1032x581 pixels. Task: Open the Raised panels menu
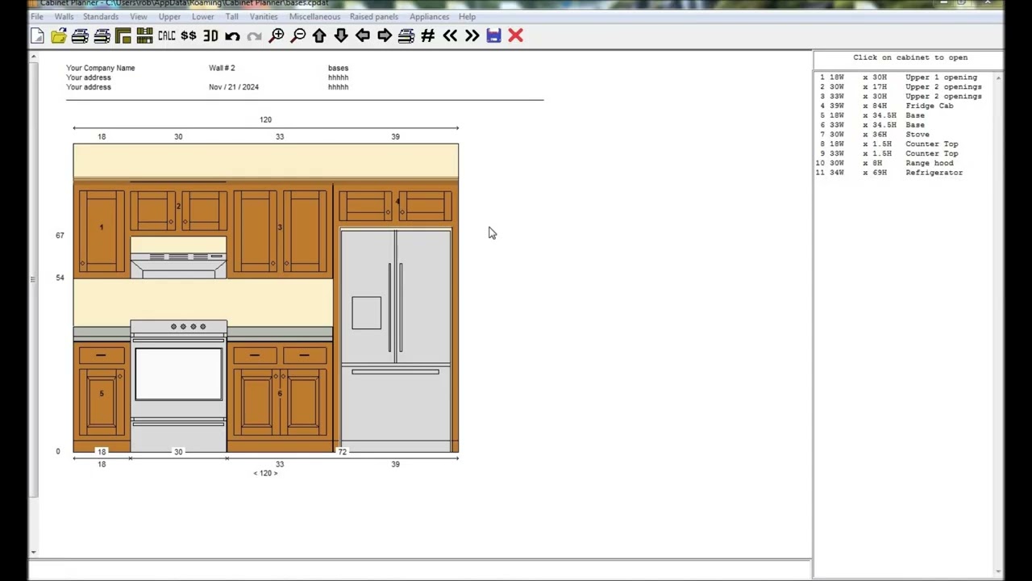[374, 16]
